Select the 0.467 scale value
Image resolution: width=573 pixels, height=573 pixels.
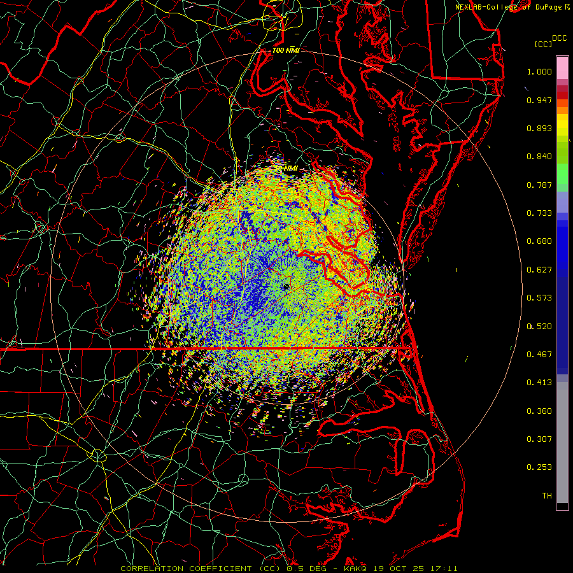[539, 355]
